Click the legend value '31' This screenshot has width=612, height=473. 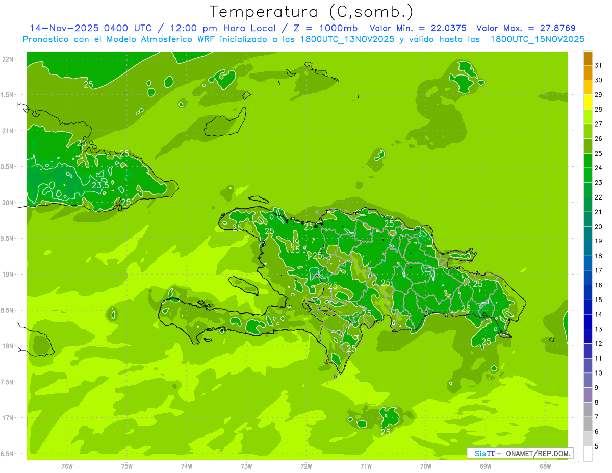coord(598,65)
